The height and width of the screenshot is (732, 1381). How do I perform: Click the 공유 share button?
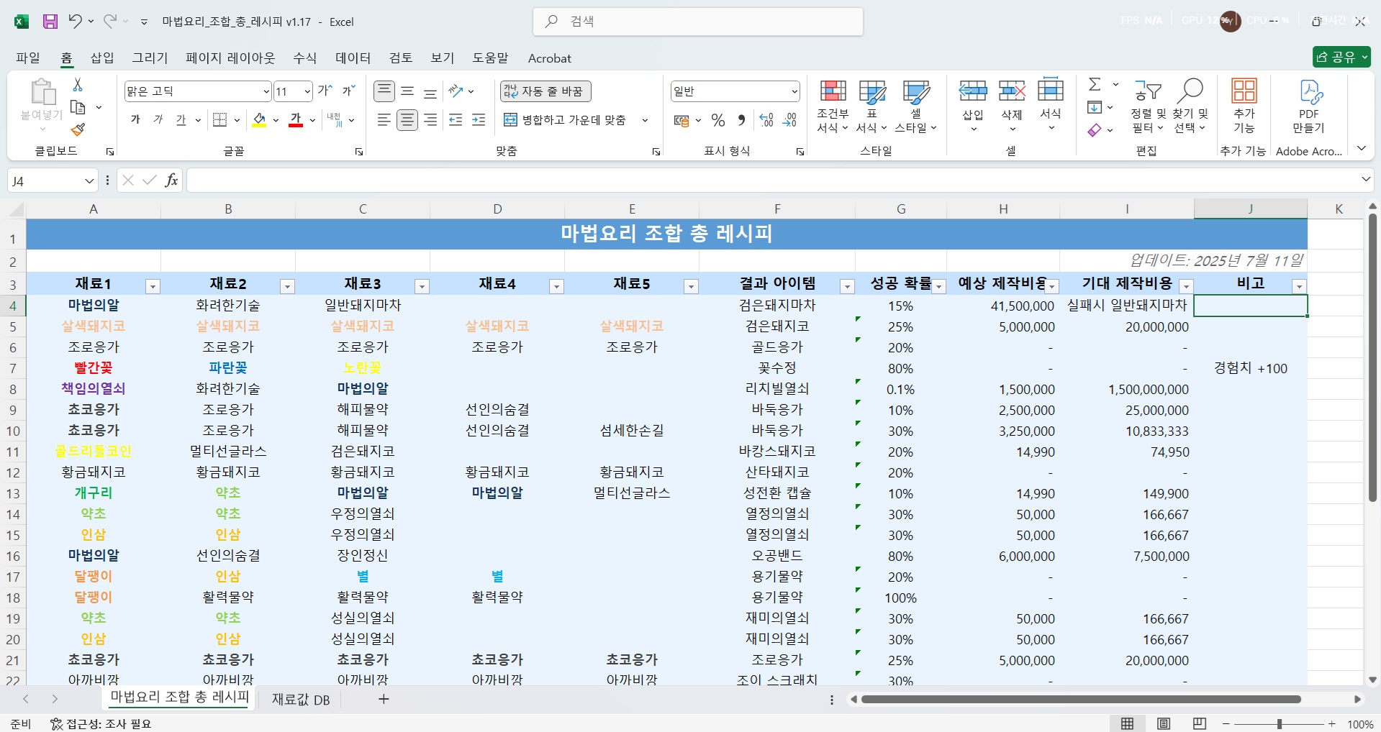(x=1341, y=57)
